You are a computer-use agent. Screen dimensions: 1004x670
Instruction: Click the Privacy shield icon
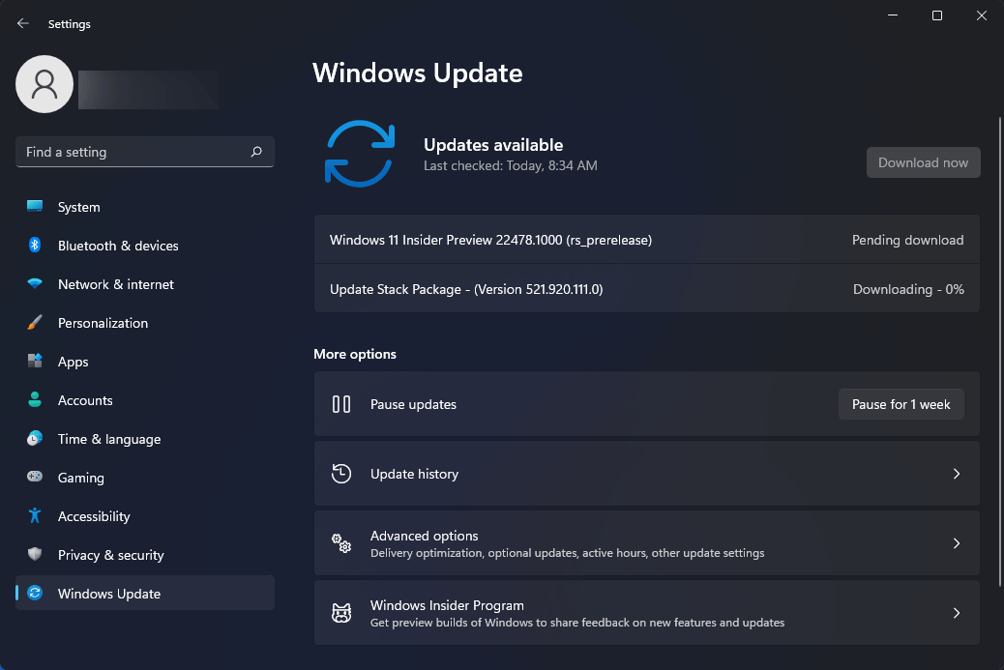coord(35,554)
